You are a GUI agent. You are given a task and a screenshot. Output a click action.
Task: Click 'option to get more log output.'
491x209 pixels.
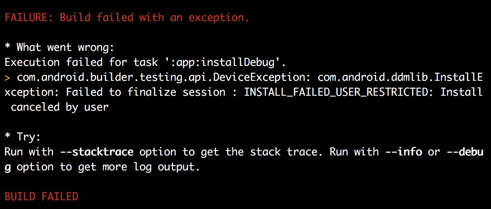click(x=108, y=167)
